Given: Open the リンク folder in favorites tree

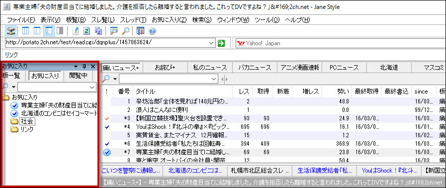Looking at the screenshot, I should coord(27,129).
